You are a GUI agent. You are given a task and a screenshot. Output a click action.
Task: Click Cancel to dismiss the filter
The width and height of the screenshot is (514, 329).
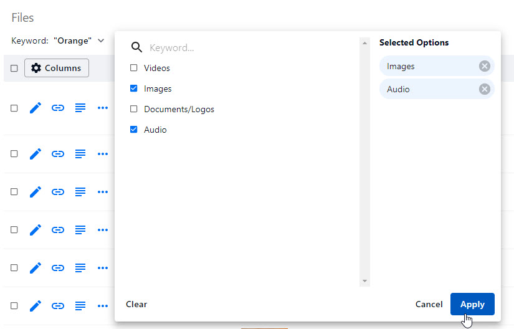click(x=429, y=304)
